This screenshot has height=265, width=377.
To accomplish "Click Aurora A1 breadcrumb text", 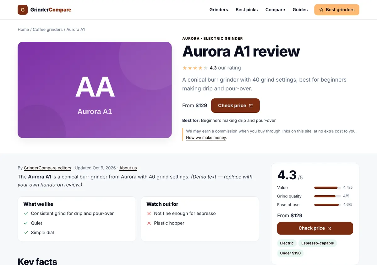I will (76, 30).
